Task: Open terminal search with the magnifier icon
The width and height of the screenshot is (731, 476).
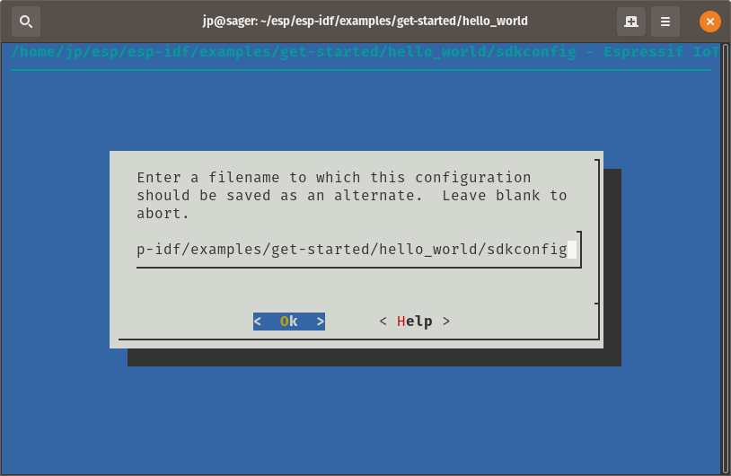Action: click(26, 22)
